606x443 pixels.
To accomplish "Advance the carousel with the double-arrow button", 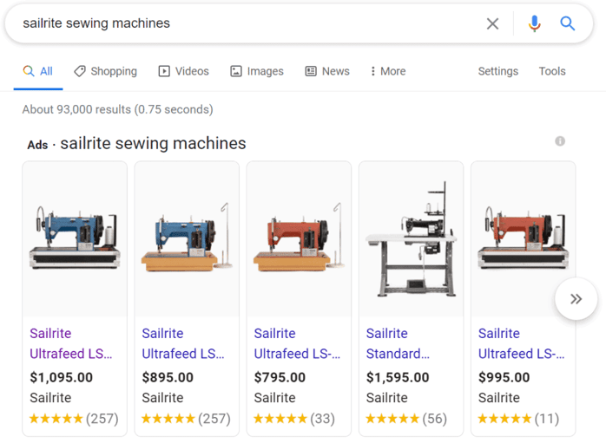I will pyautogui.click(x=576, y=299).
